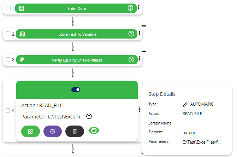237x157 pixels.
Task: Open the three-dot menu for step 2
Action: (x=140, y=33)
